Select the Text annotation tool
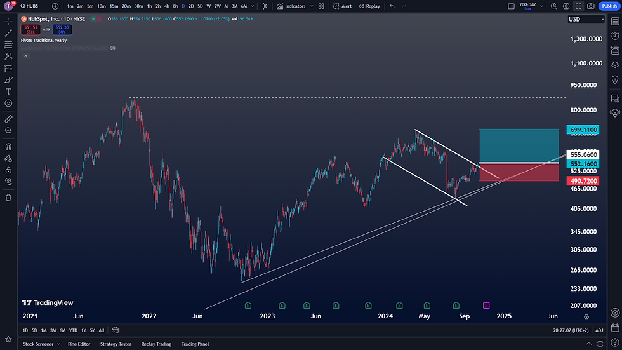 point(8,91)
